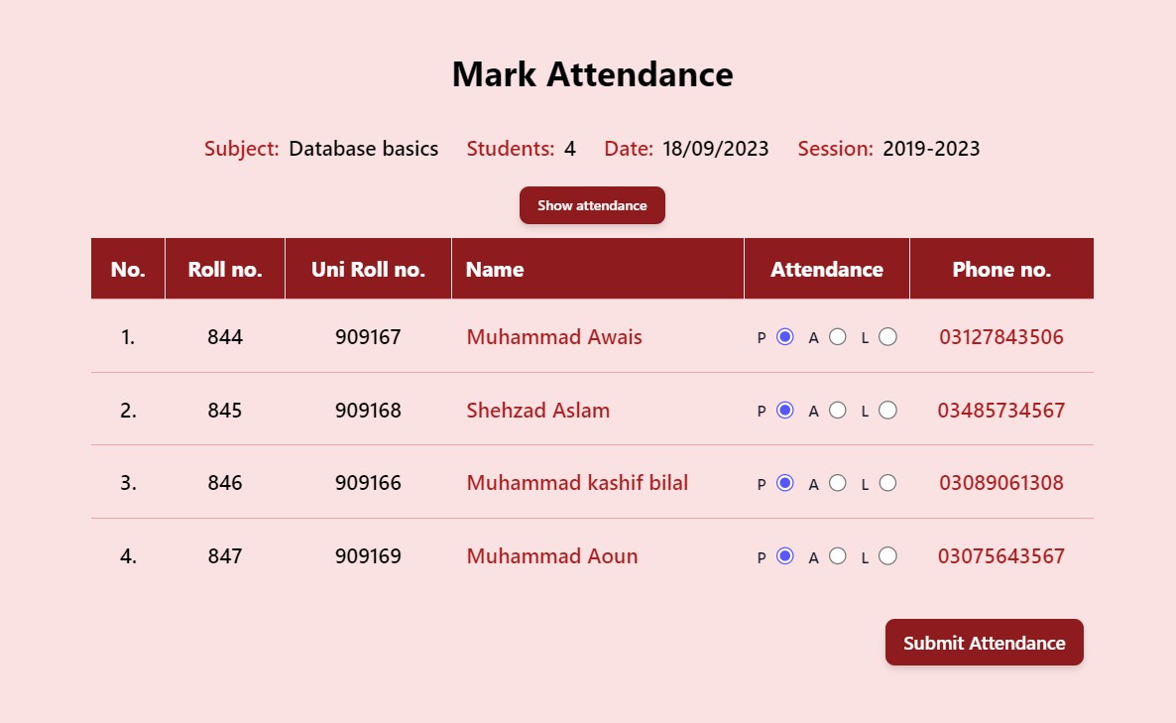Mark Muhammad Awais as Absent
The width and height of the screenshot is (1176, 723).
(838, 337)
